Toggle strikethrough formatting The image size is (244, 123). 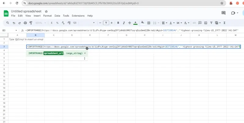click(129, 23)
